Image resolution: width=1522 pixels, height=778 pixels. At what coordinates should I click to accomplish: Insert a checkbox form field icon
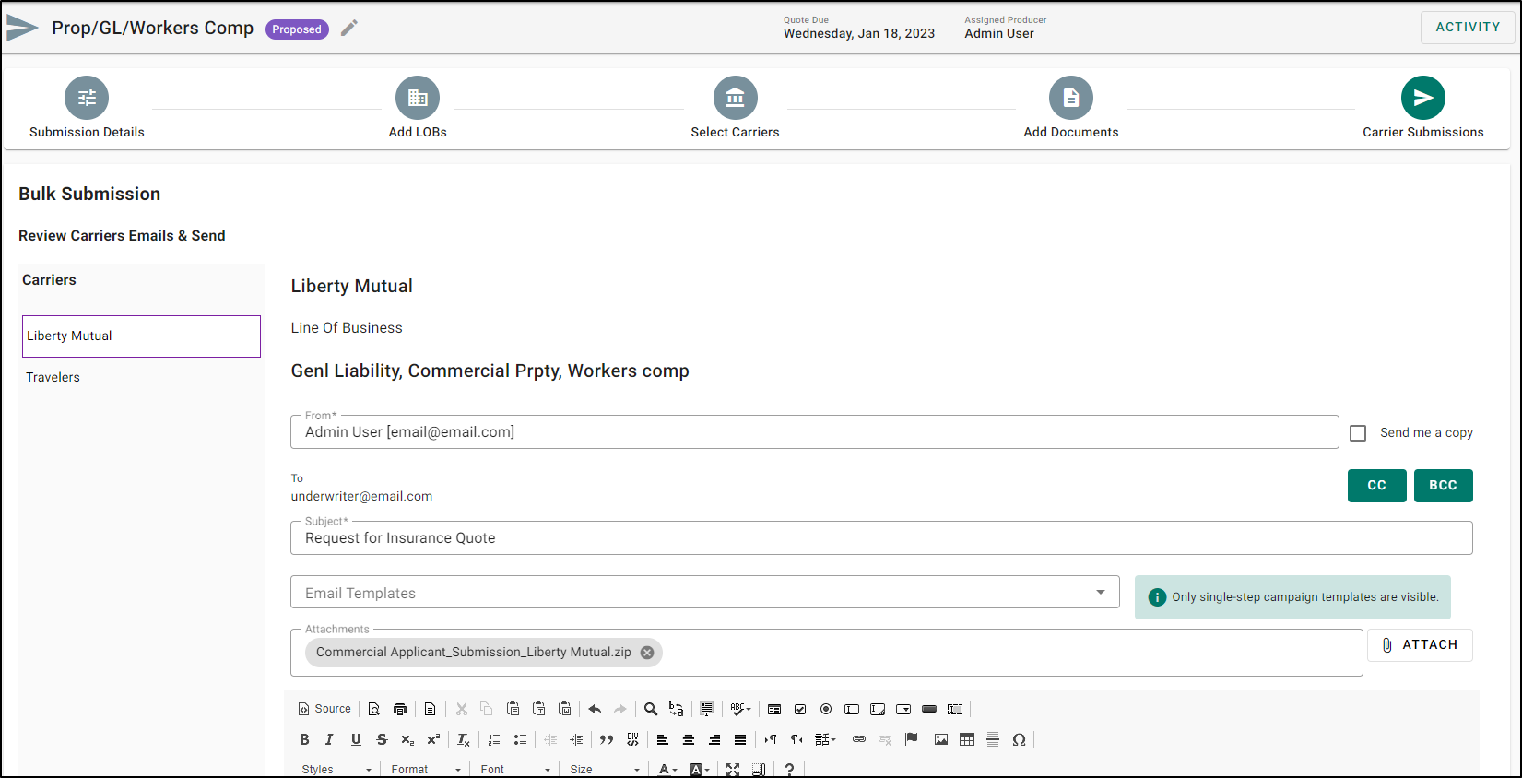800,709
